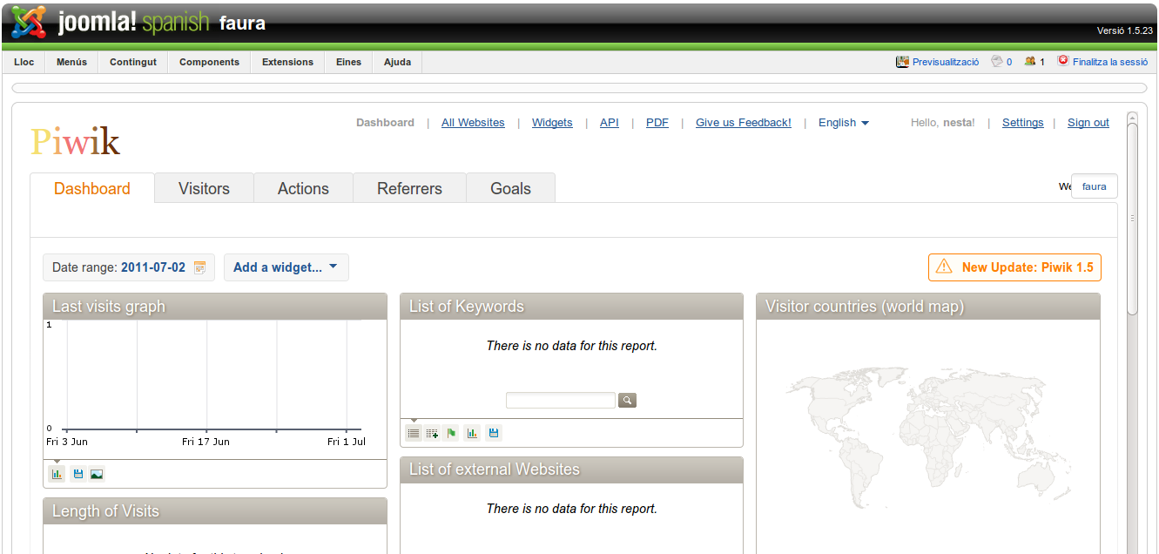This screenshot has height=554, width=1159.
Task: Switch Keywords widget to bar chart view
Action: point(472,433)
